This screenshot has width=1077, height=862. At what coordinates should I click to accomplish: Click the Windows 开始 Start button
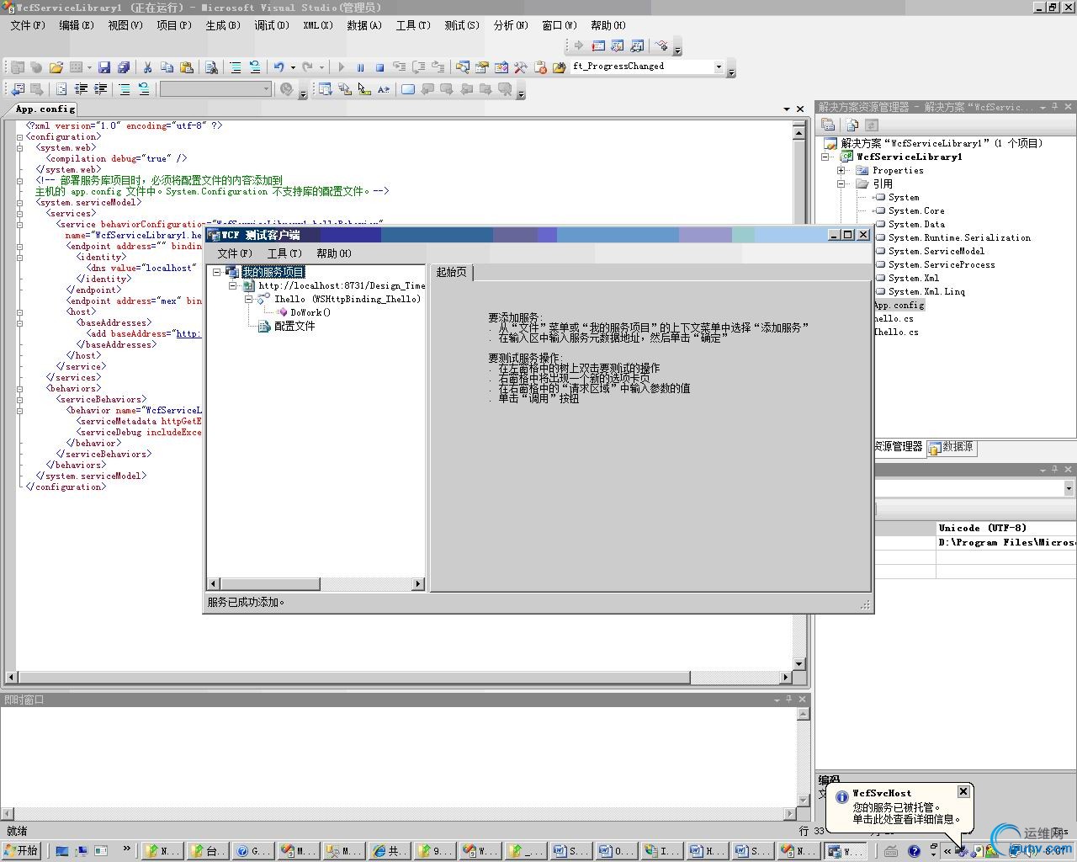[21, 851]
